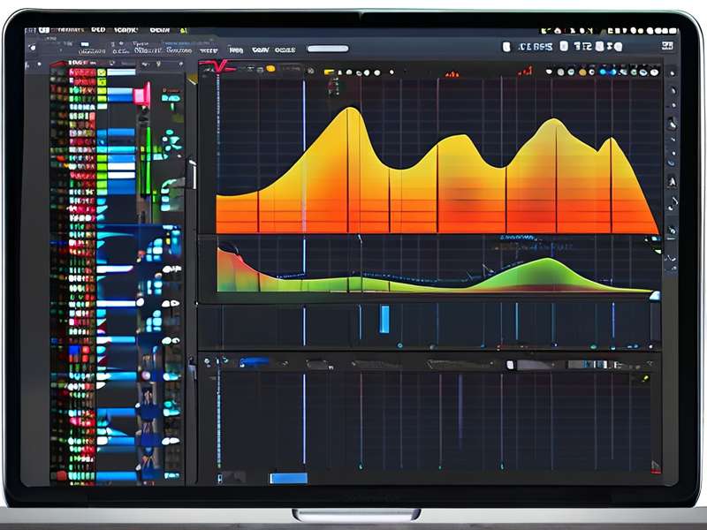Open the grid view icon in top-right corner
This screenshot has width=707, height=530.
click(667, 46)
